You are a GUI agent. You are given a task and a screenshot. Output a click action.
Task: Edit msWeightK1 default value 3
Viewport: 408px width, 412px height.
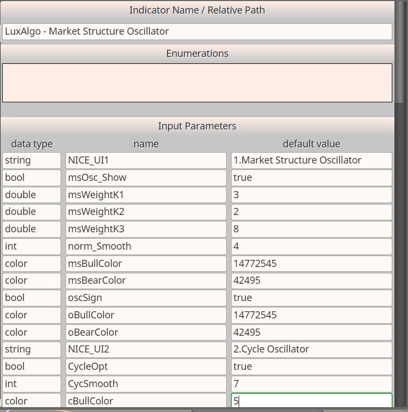312,195
